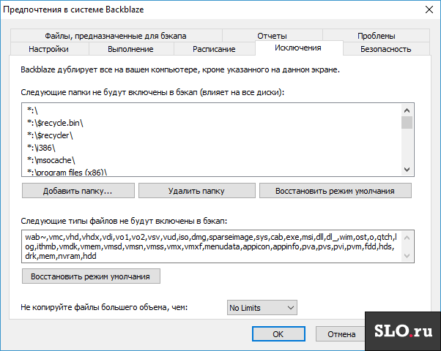Select the *:\$recycler\ entry
The width and height of the screenshot is (441, 351).
50,135
